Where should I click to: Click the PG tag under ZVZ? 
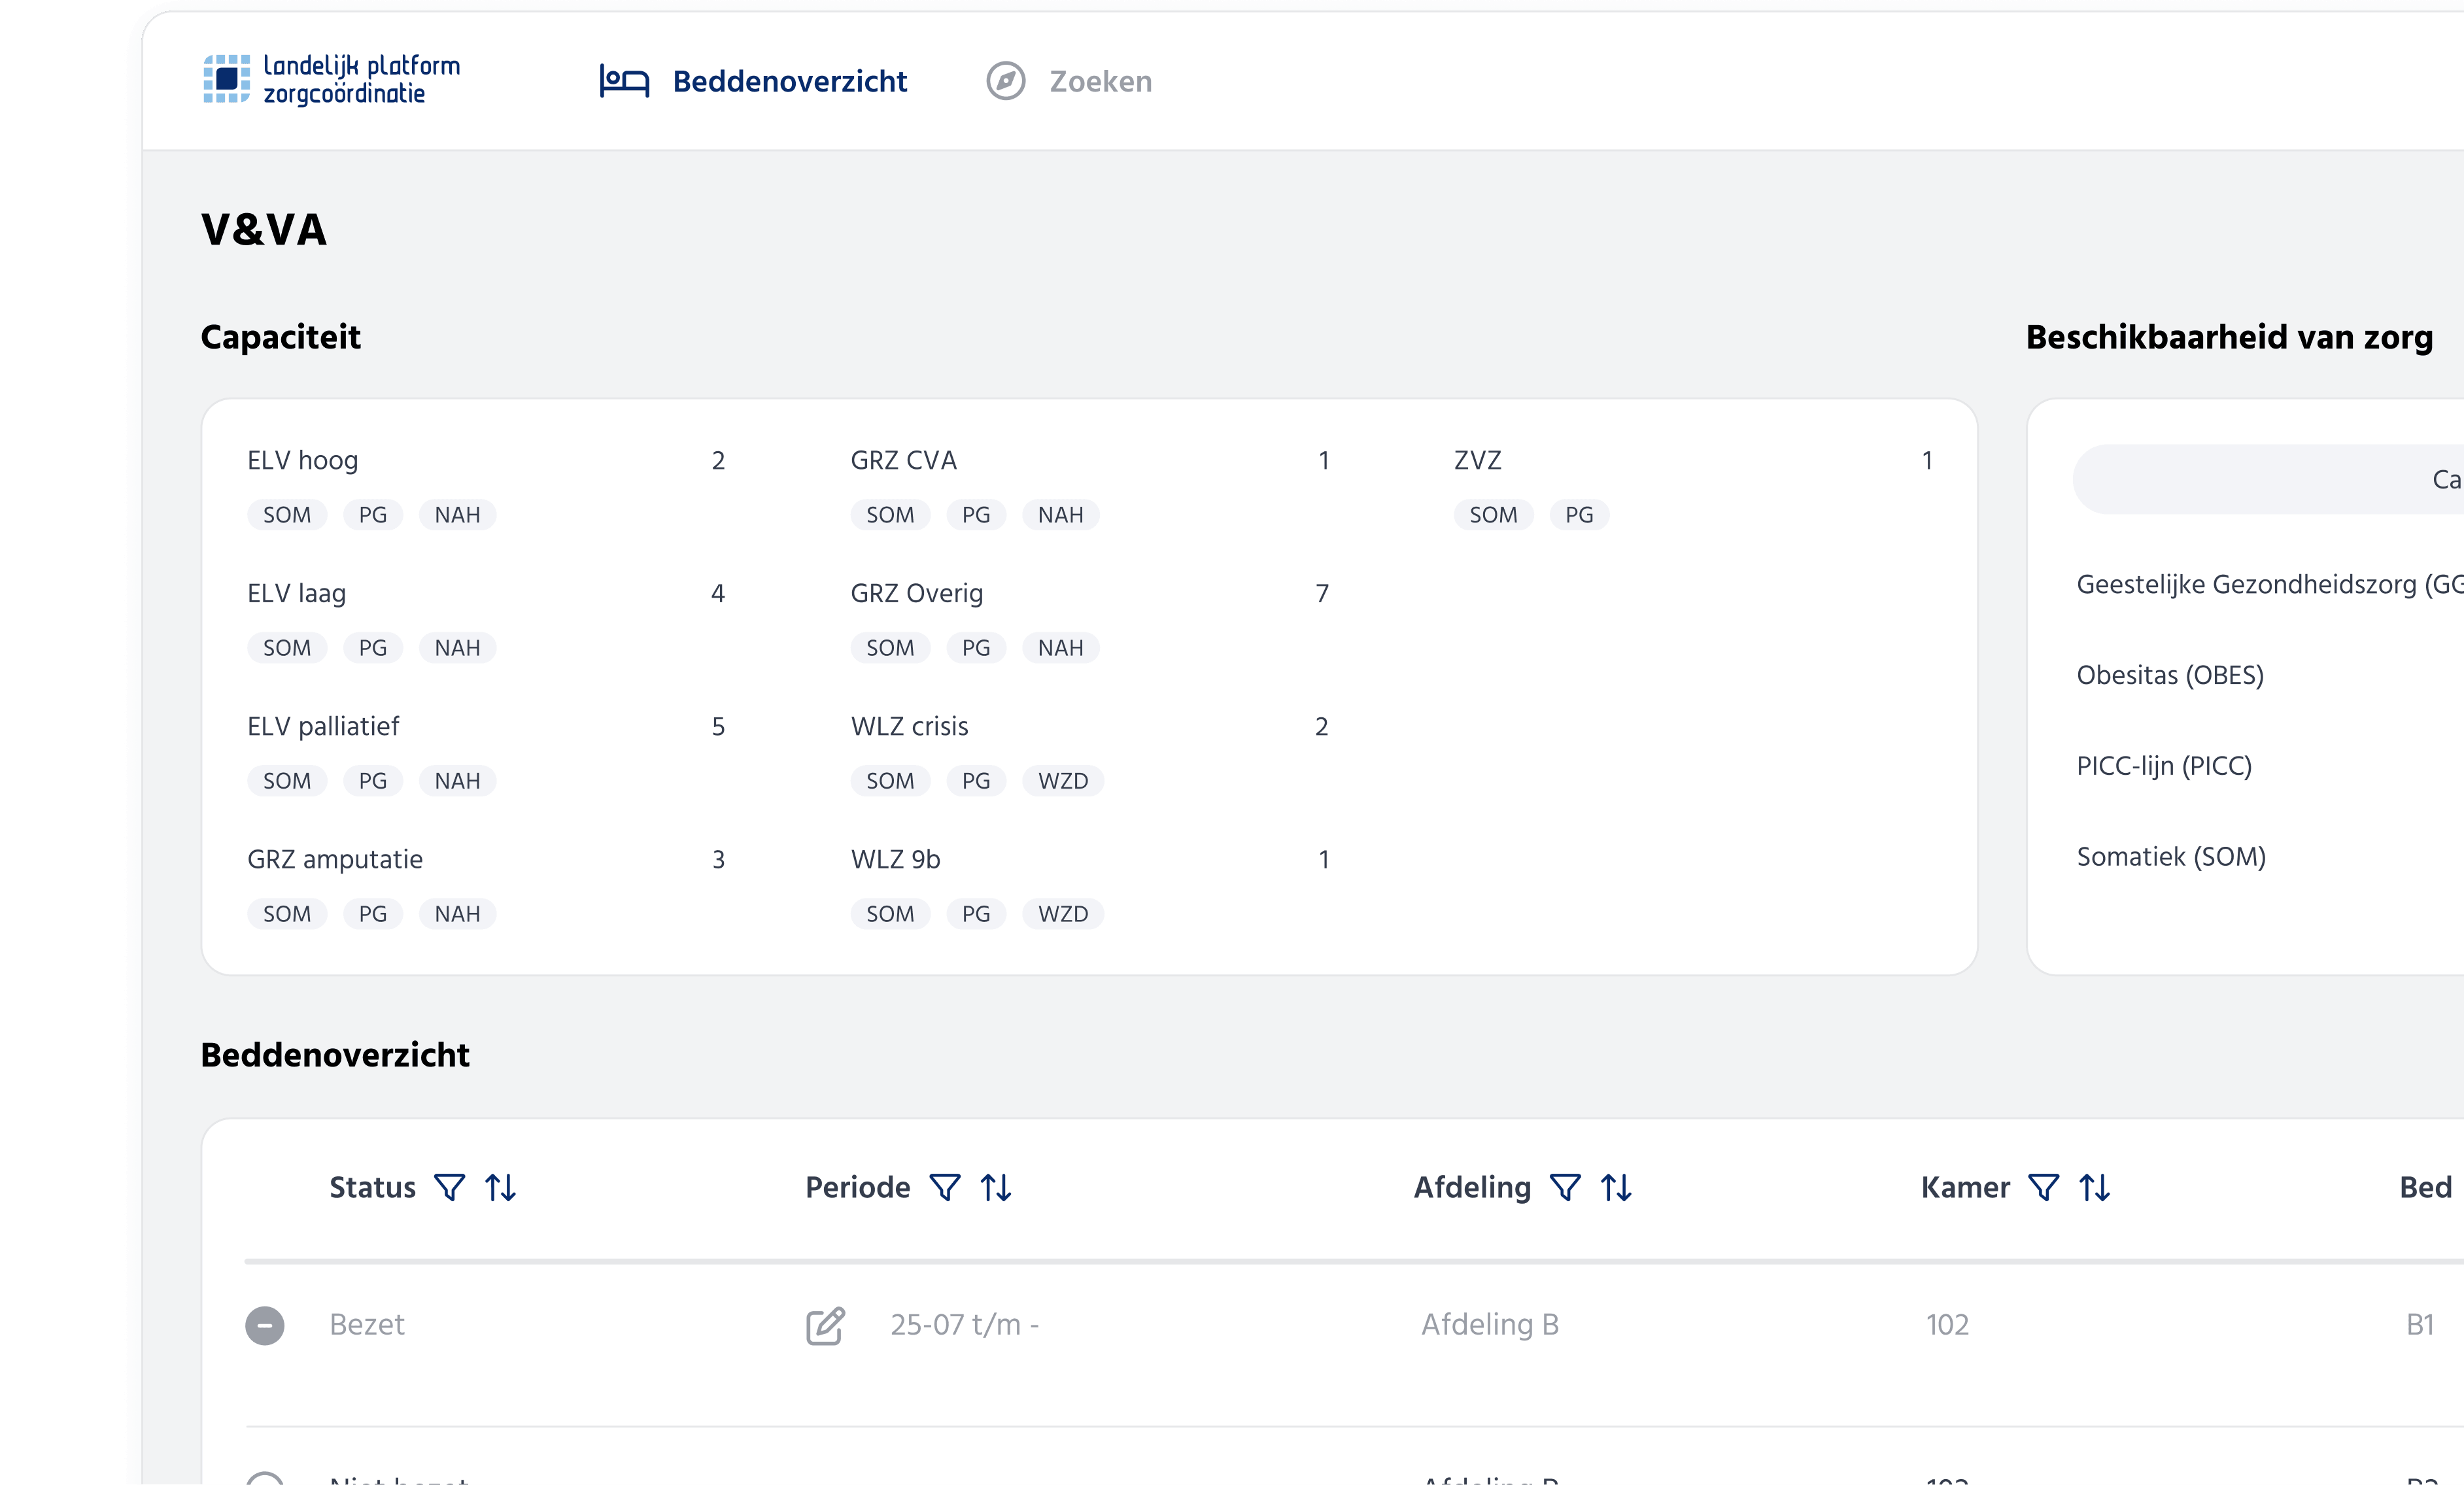click(x=1579, y=515)
